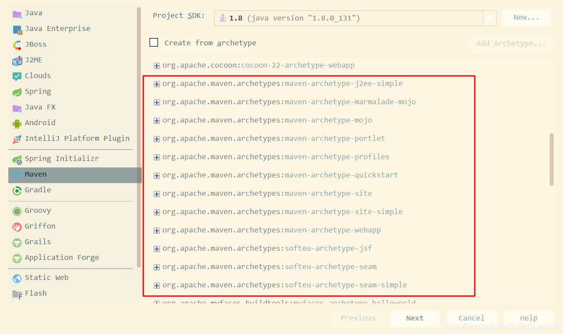
Task: Click the Java cup icon in SDK field
Action: (x=223, y=18)
